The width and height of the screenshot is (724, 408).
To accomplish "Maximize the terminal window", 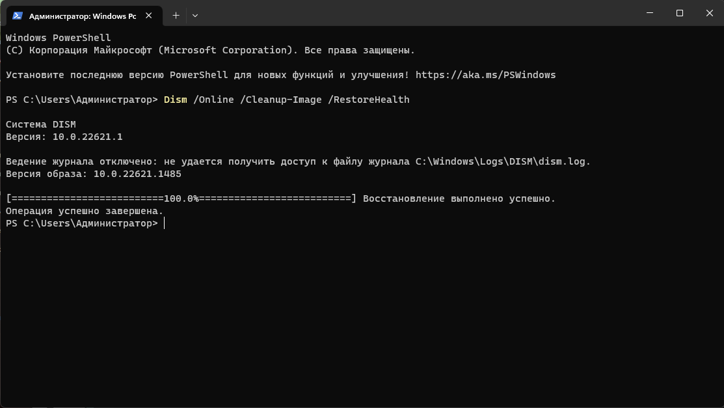I will [x=680, y=13].
